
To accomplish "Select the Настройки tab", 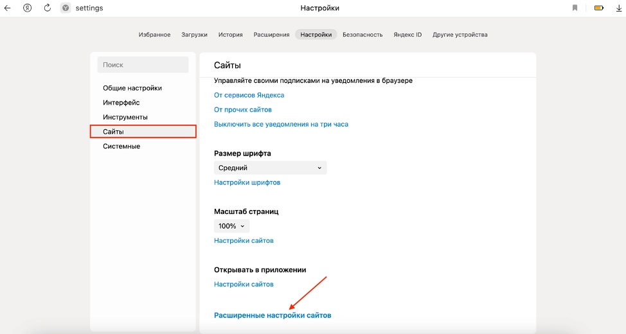I will [x=316, y=35].
